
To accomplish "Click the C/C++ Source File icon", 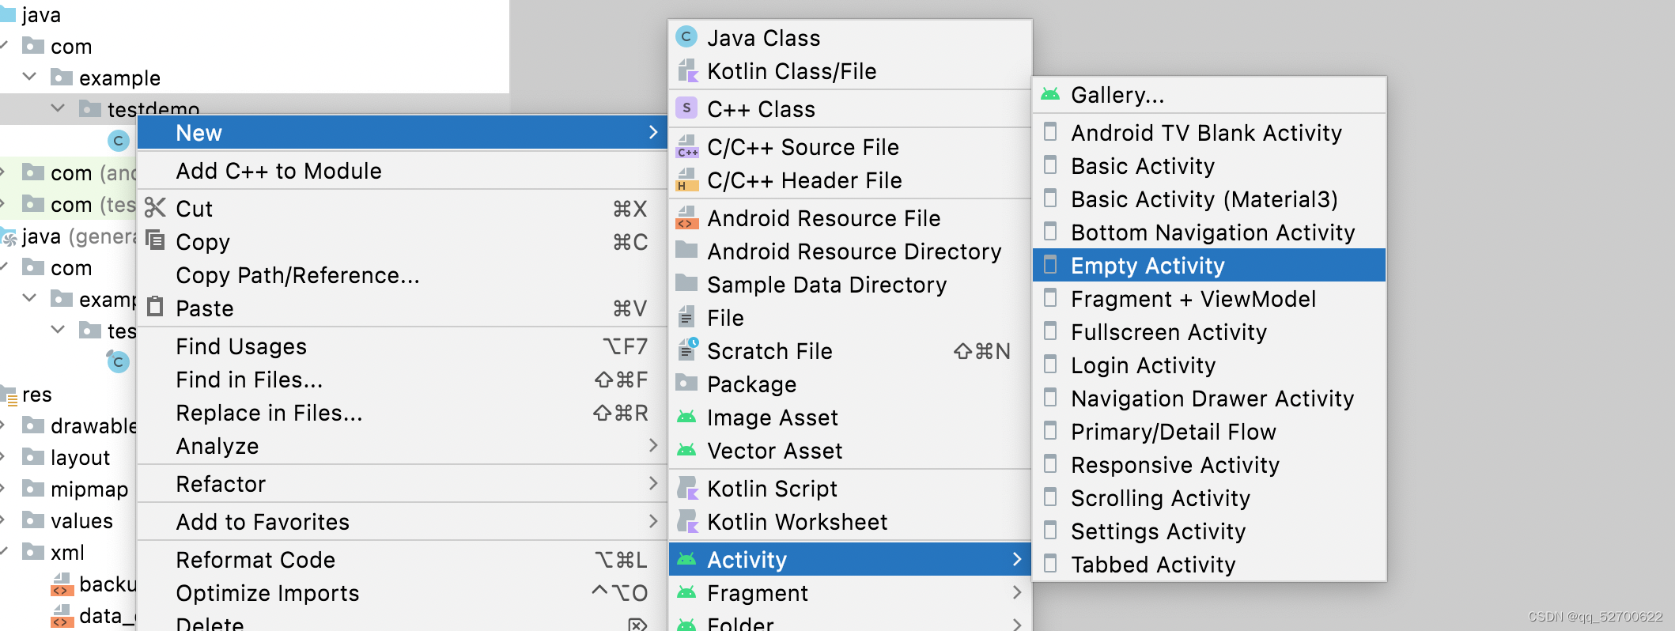I will tap(688, 147).
